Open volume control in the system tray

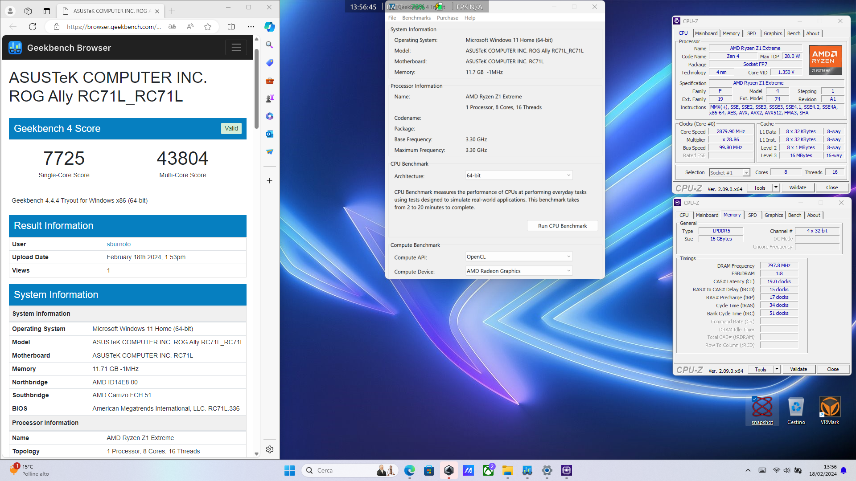[786, 470]
